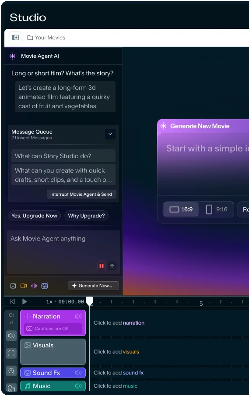Click Interrupt Movie Agent & Send
Viewport: 249px width, 396px height.
pyautogui.click(x=81, y=194)
